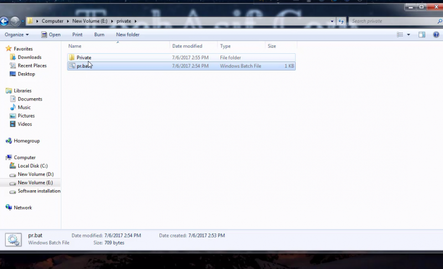Select Libraries in navigation pane

(23, 90)
